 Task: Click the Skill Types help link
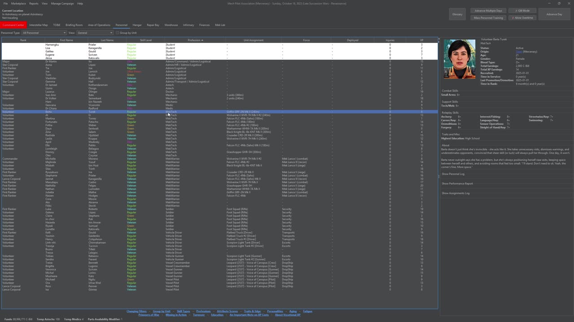pos(183,311)
